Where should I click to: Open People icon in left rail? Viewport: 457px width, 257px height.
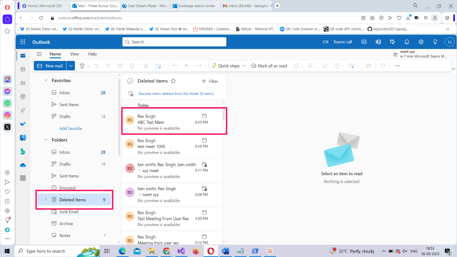coord(23,83)
